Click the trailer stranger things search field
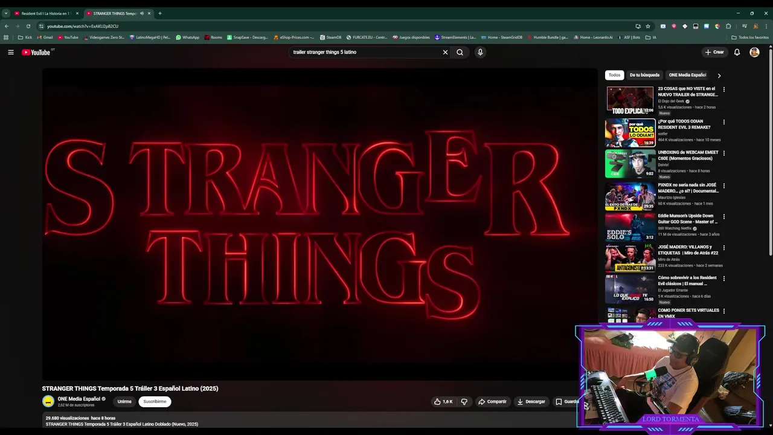773x435 pixels. pyautogui.click(x=365, y=52)
